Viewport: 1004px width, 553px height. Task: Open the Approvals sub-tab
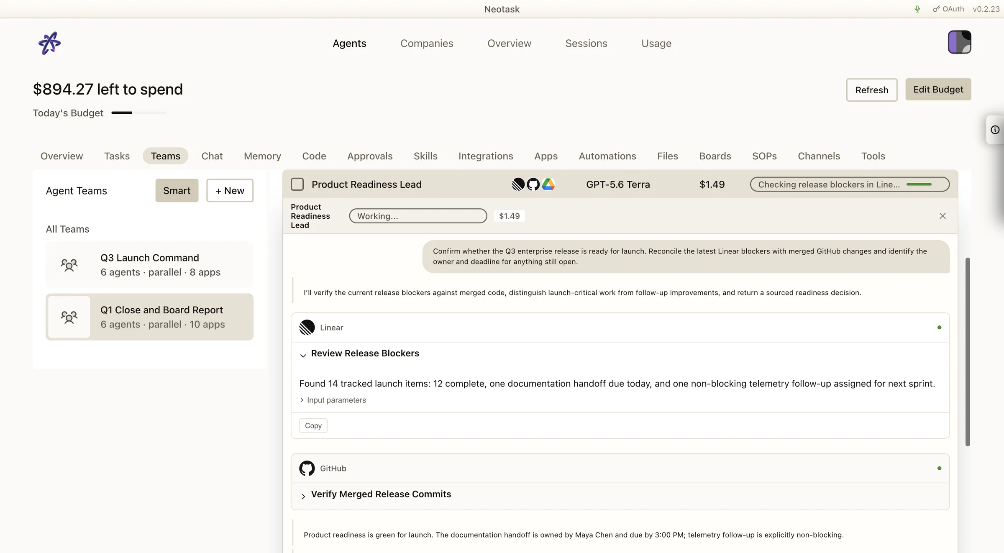[370, 156]
